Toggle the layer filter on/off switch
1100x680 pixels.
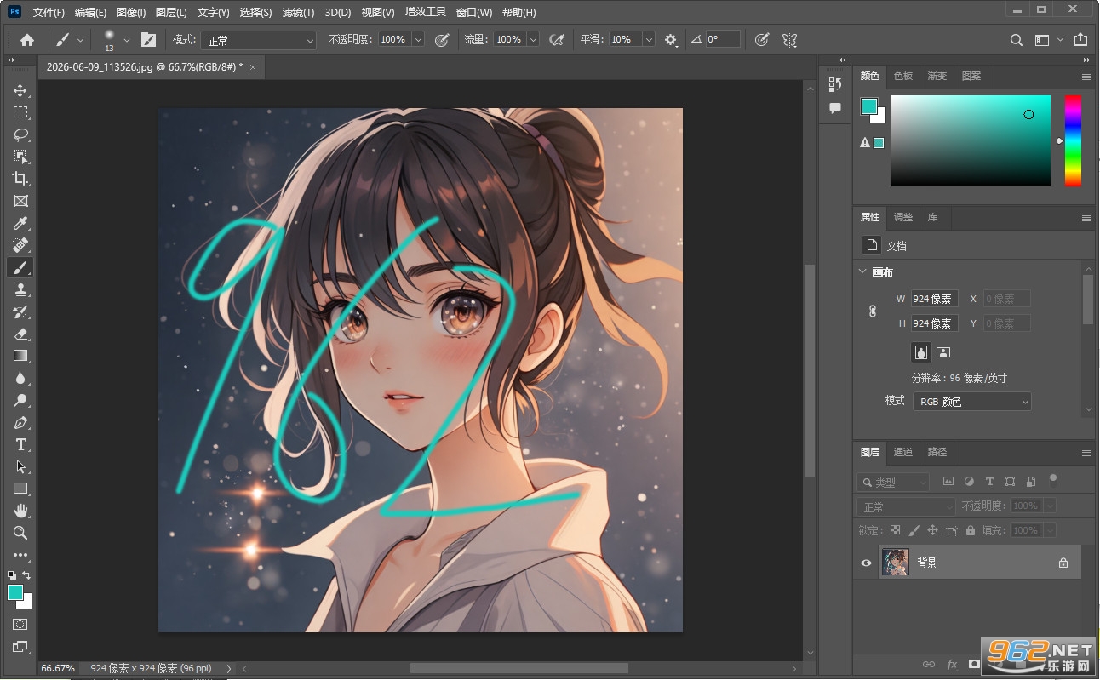coord(1053,478)
